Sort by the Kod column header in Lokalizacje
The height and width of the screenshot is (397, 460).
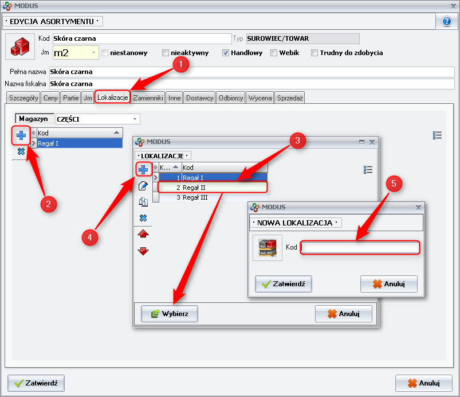tap(223, 167)
